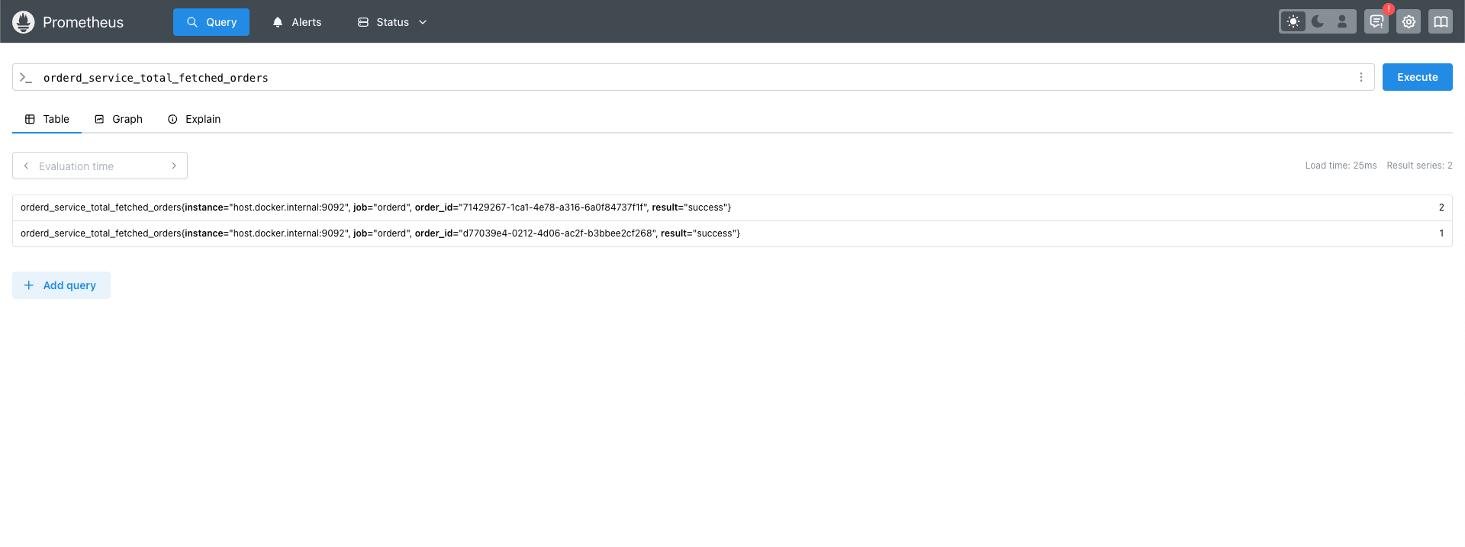Focus the query expression input
The image size is (1465, 547).
click(693, 77)
